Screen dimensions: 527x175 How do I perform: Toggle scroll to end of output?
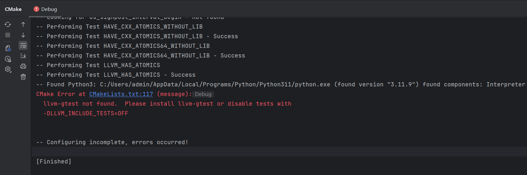[23, 56]
